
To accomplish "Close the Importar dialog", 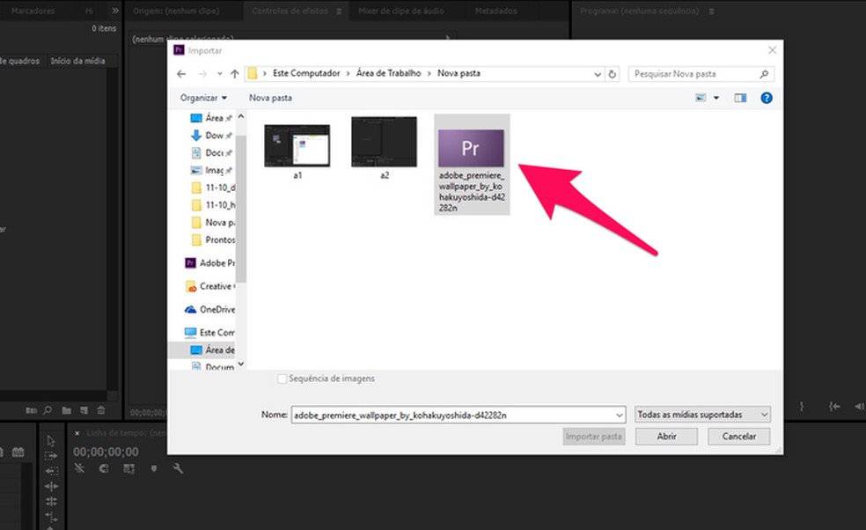I will [772, 50].
